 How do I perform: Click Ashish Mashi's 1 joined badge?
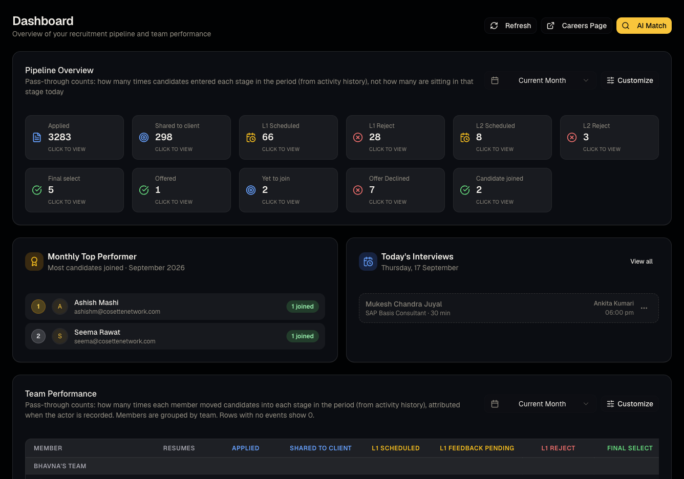303,307
